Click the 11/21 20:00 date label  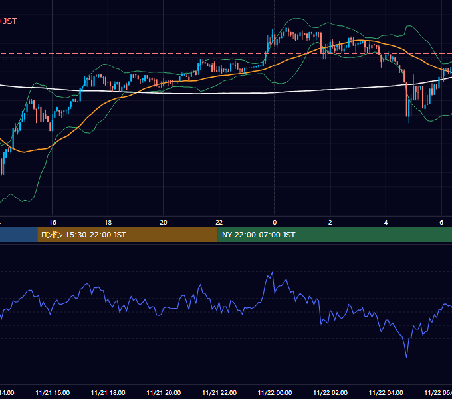(x=164, y=392)
